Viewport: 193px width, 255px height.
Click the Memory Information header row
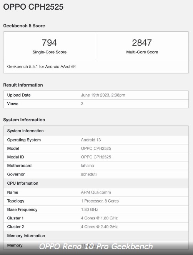tap(96, 236)
